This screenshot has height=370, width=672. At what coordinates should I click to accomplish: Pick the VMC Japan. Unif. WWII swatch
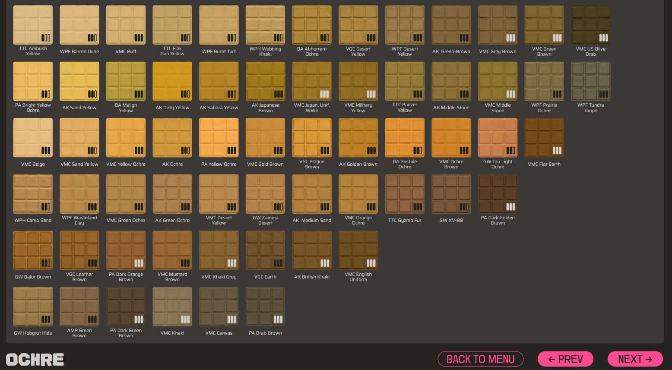(x=312, y=82)
